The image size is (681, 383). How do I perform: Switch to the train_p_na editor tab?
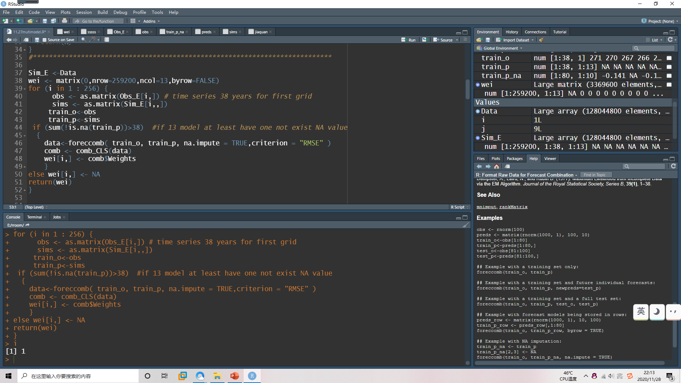pyautogui.click(x=174, y=32)
